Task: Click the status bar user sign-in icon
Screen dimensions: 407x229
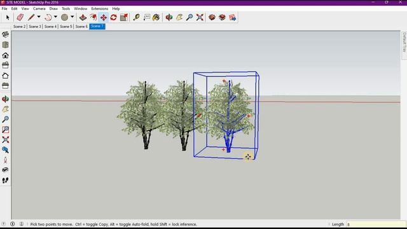Action: (21, 224)
